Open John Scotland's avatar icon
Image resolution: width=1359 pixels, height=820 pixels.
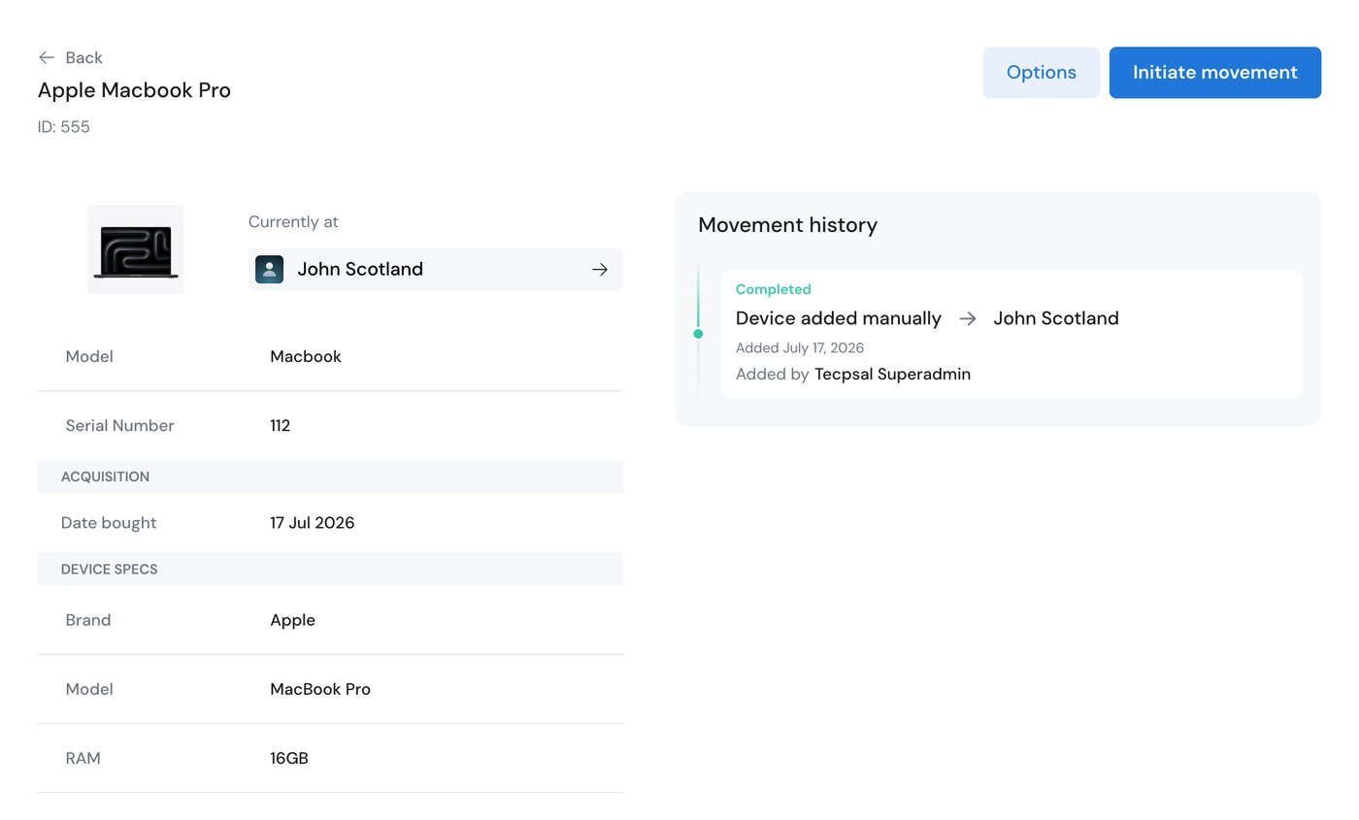click(269, 270)
